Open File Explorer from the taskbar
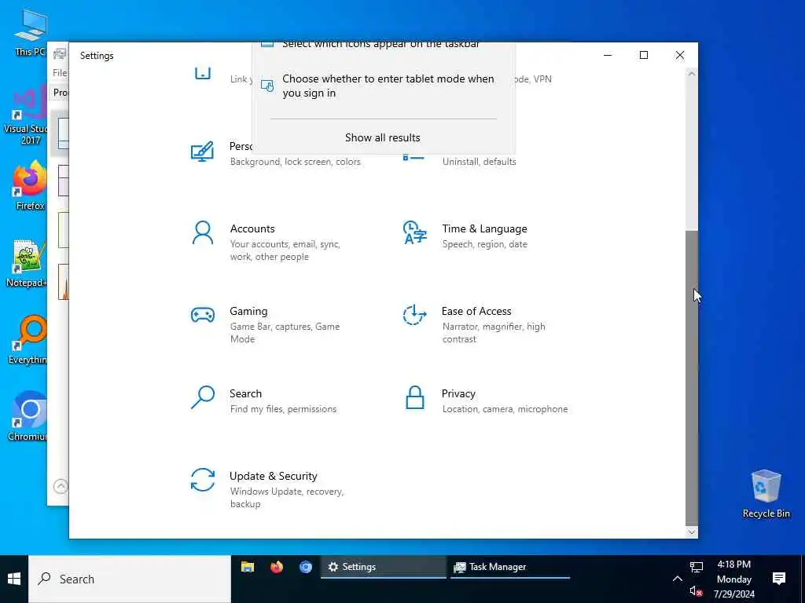Viewport: 805px width, 603px height. [x=248, y=567]
